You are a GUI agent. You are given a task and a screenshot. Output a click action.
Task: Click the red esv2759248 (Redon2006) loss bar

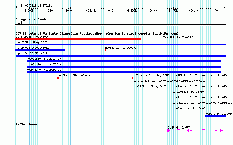click(78, 39)
